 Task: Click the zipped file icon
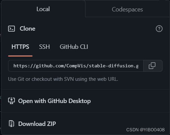tap(11, 124)
